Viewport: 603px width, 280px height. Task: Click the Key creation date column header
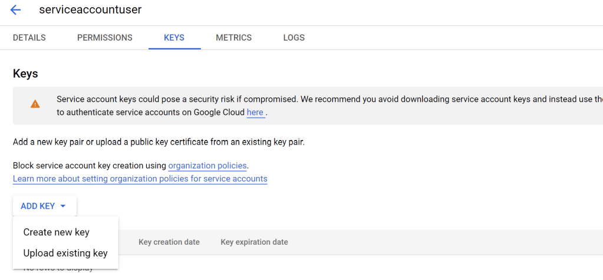point(169,242)
